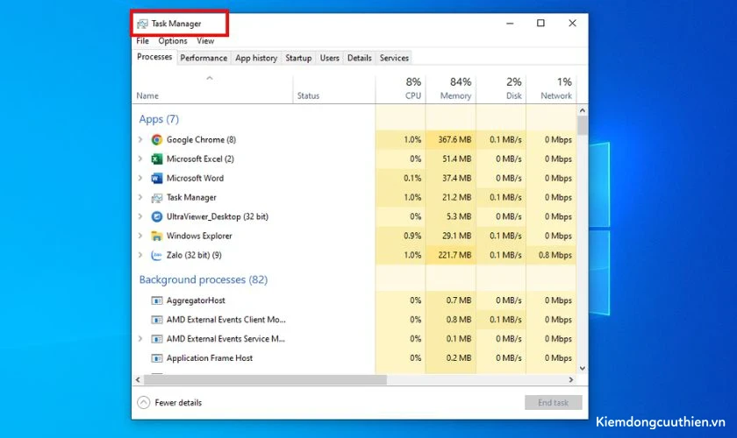Sort by the Name column header
Screen dimensions: 737x438
[212, 89]
